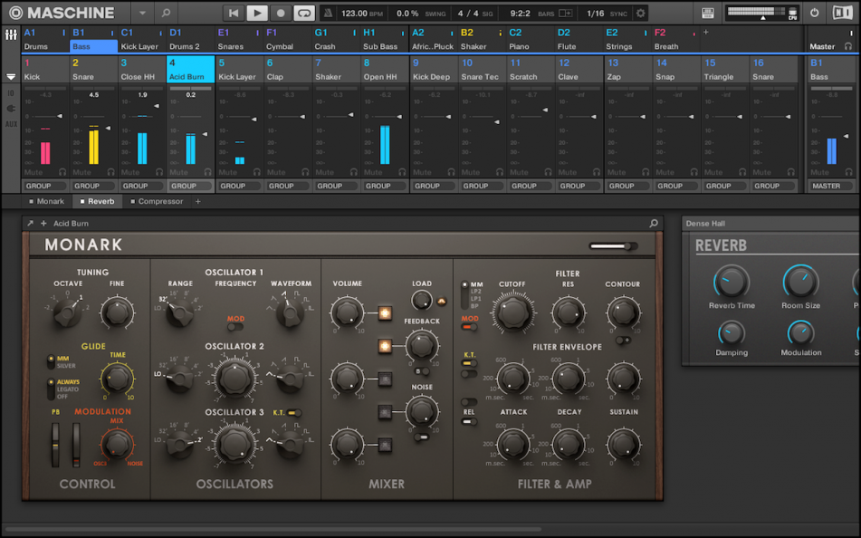Click the magnifier search icon in the header
The image size is (861, 538).
pos(166,13)
